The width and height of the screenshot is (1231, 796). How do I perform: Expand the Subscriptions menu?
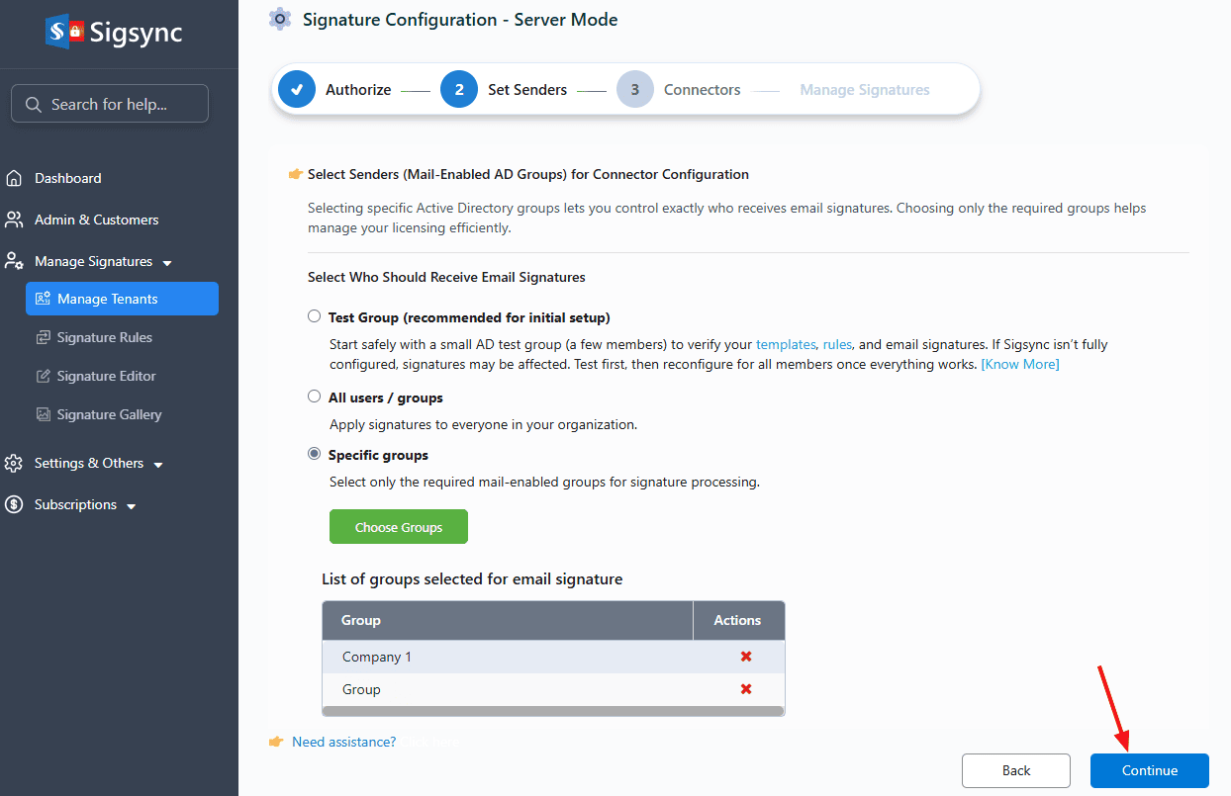132,506
